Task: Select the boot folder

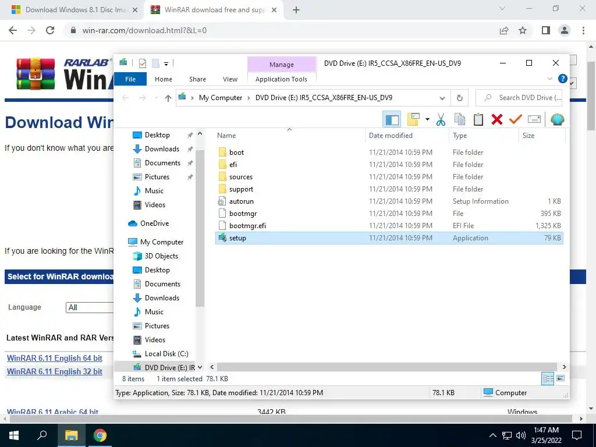Action: point(388,152)
